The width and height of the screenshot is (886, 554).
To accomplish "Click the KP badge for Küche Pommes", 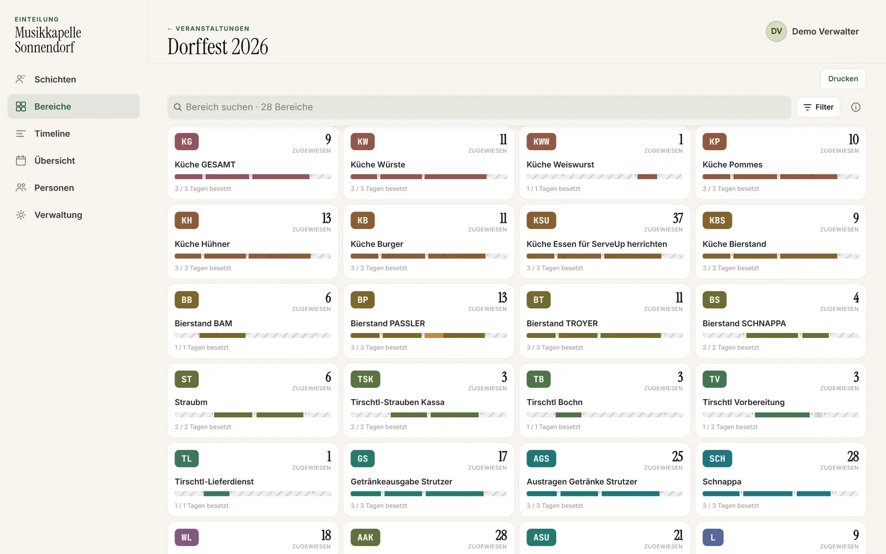I will [x=714, y=142].
